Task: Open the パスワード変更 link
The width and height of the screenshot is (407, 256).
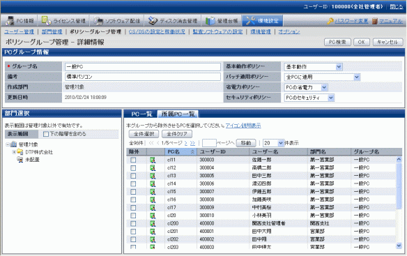Action: (x=351, y=21)
